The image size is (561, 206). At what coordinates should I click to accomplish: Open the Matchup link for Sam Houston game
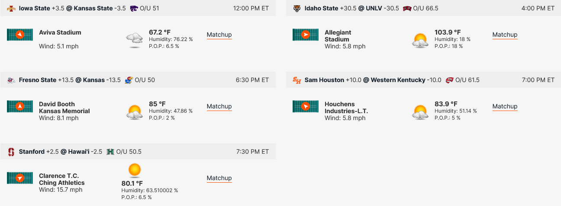click(x=505, y=106)
